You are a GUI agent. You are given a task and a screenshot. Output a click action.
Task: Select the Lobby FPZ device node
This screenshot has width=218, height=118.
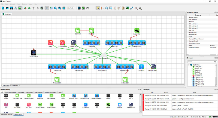pos(137,30)
